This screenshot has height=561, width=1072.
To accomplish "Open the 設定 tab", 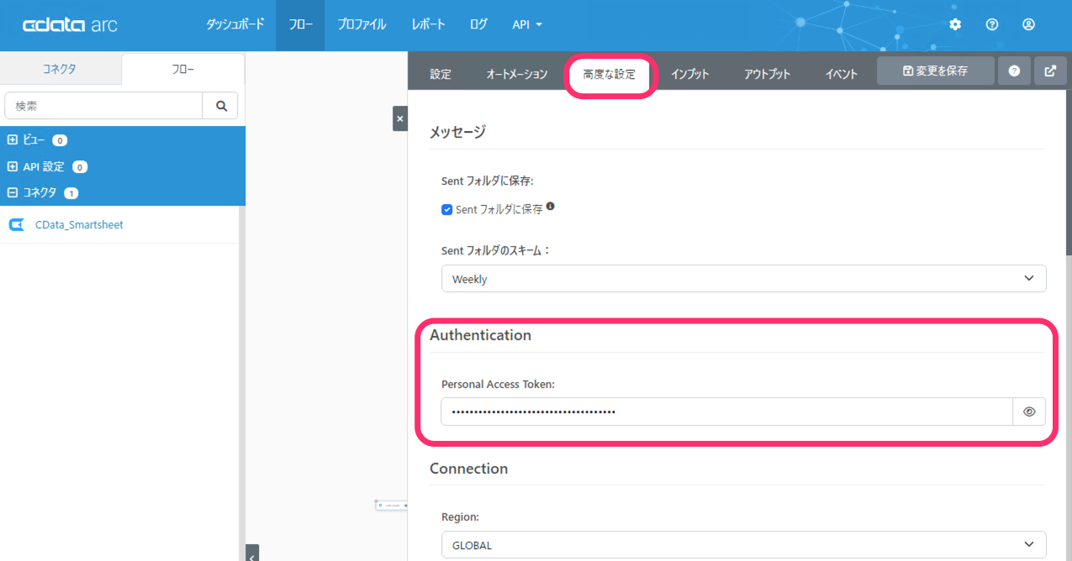I will (x=441, y=74).
